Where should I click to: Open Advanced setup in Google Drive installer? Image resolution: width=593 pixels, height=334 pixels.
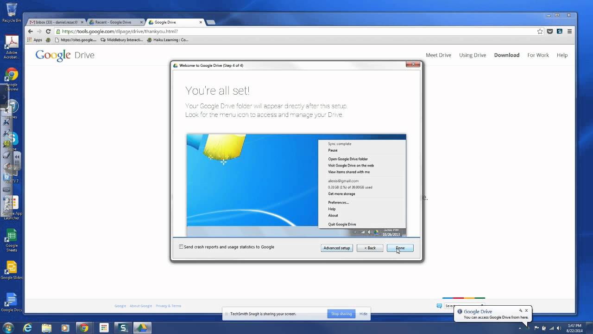tap(337, 248)
